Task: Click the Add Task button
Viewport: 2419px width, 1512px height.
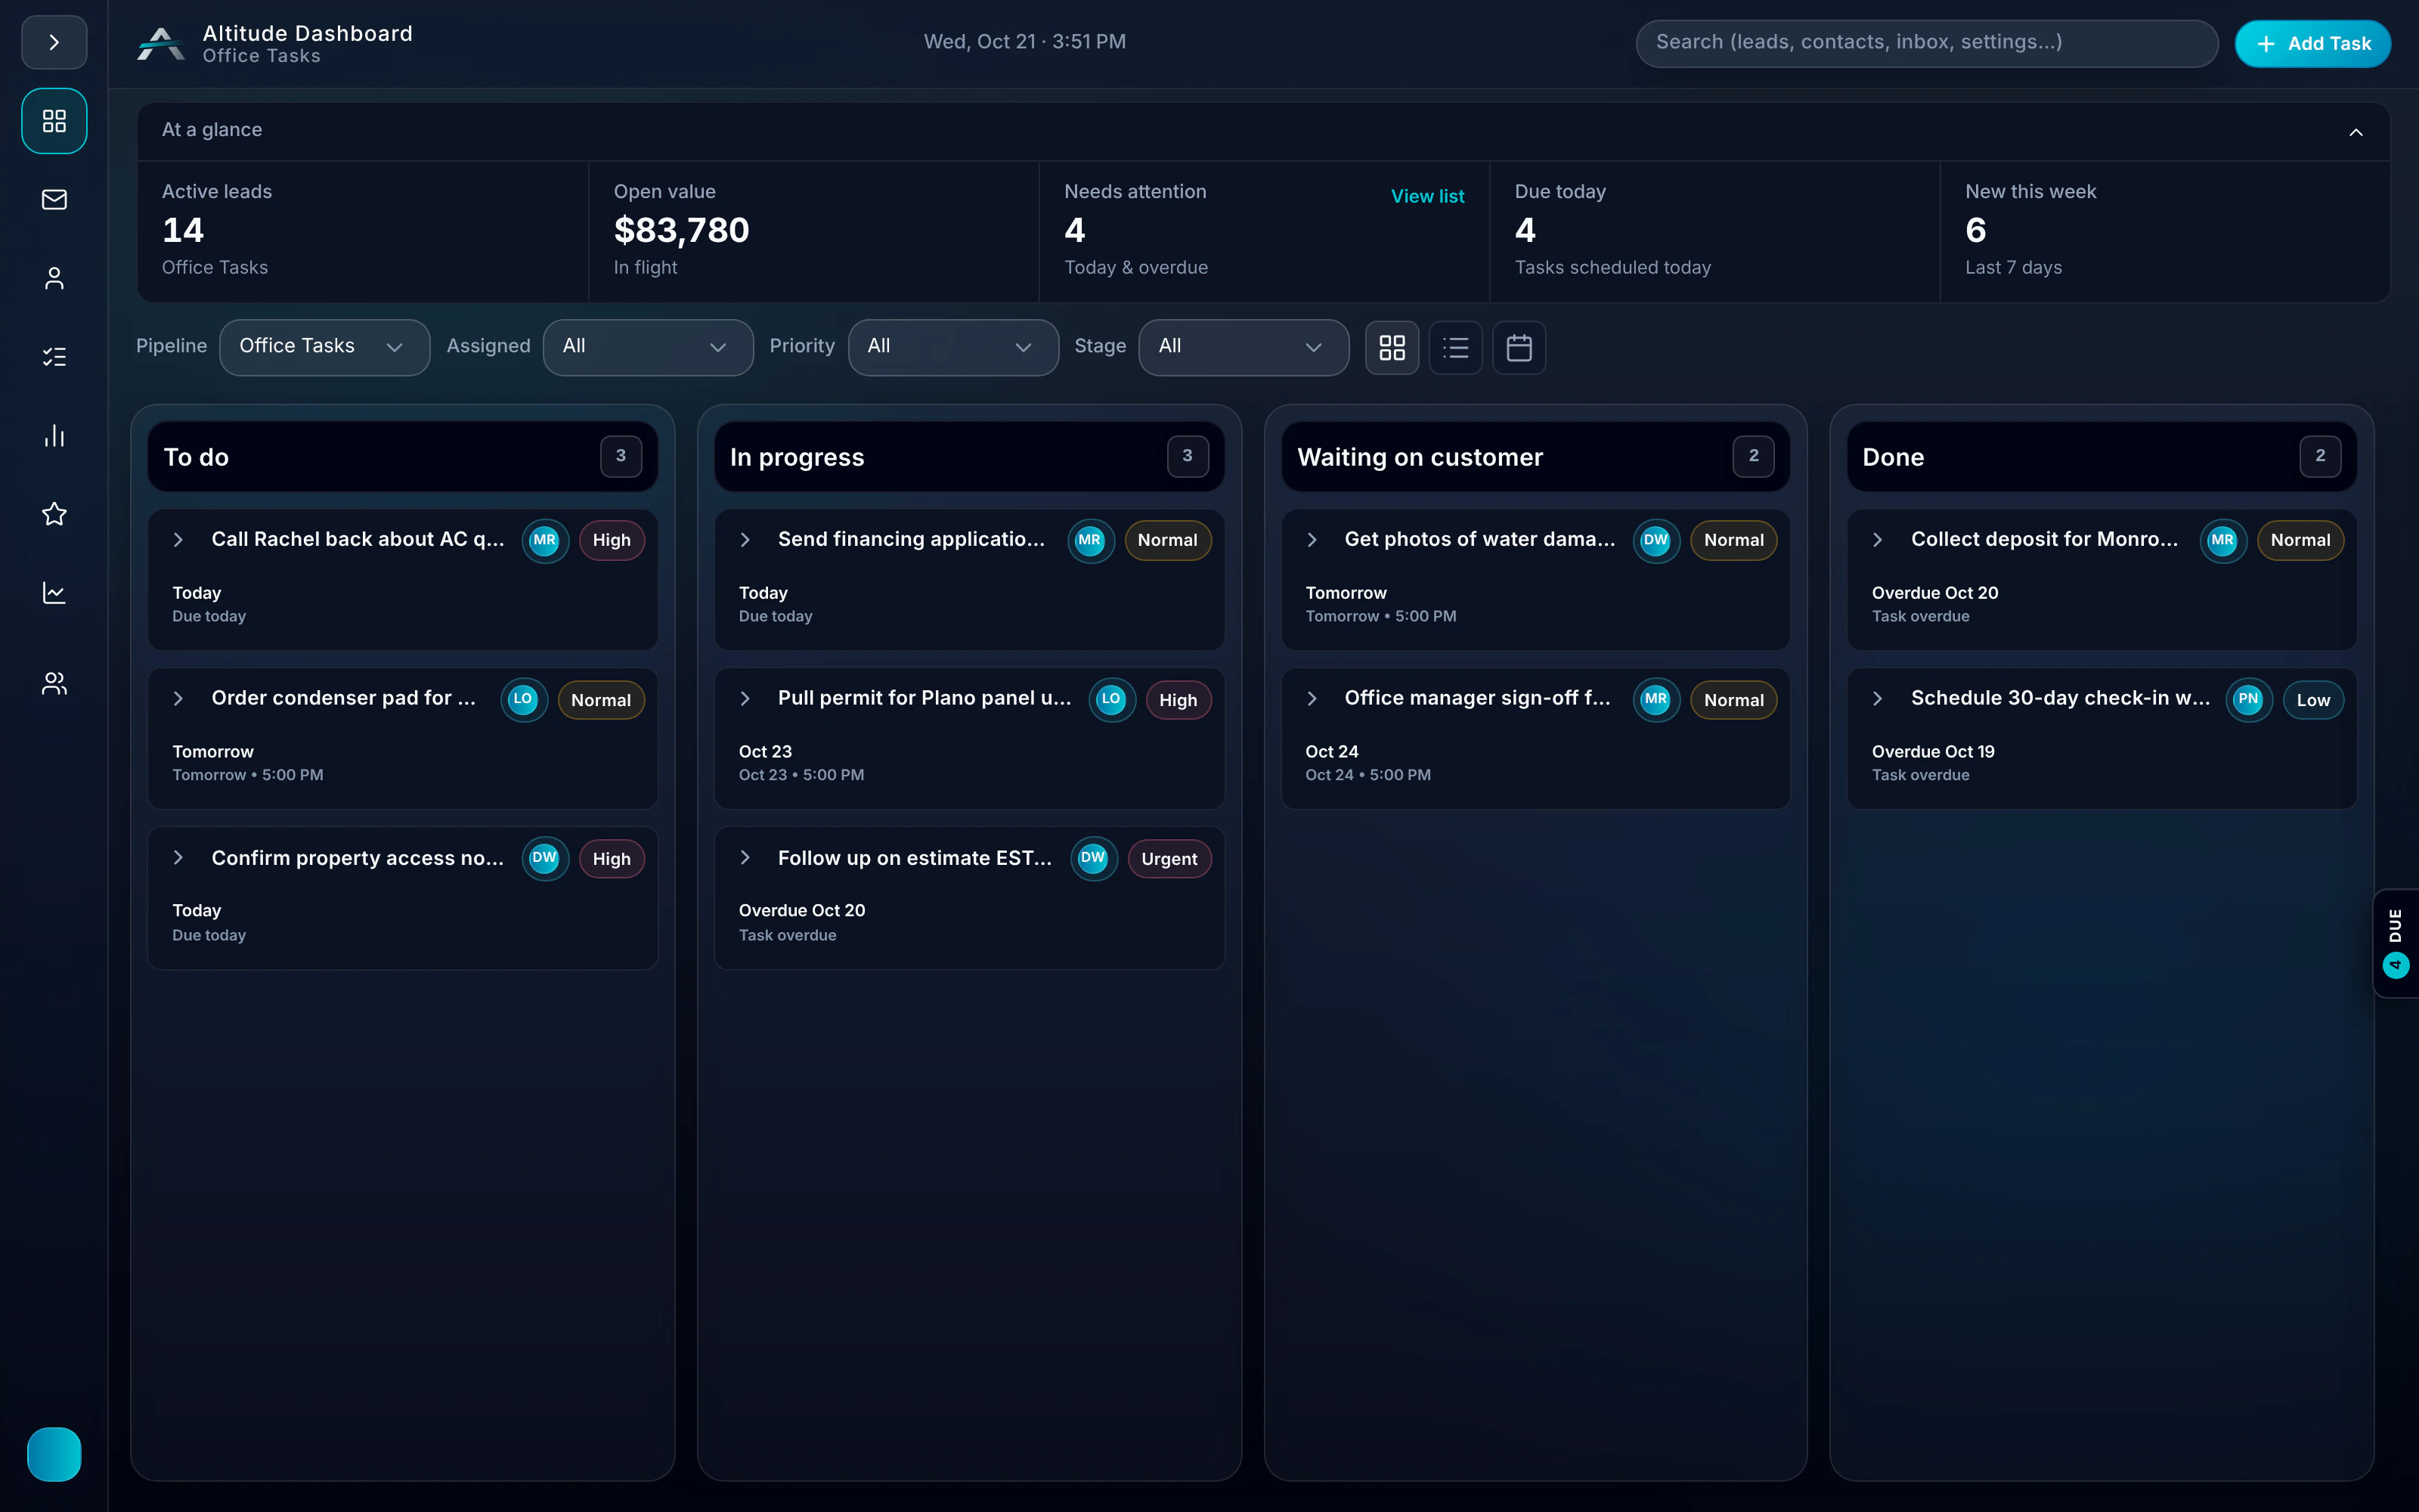Action: (x=2312, y=43)
